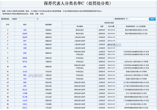Open name link 周梦 in row 15
Image resolution: width=157 pixels, height=110 pixels.
[x=25, y=86]
